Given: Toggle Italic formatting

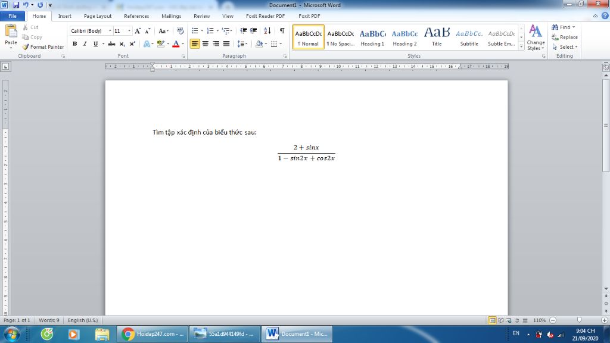Looking at the screenshot, I should (85, 44).
